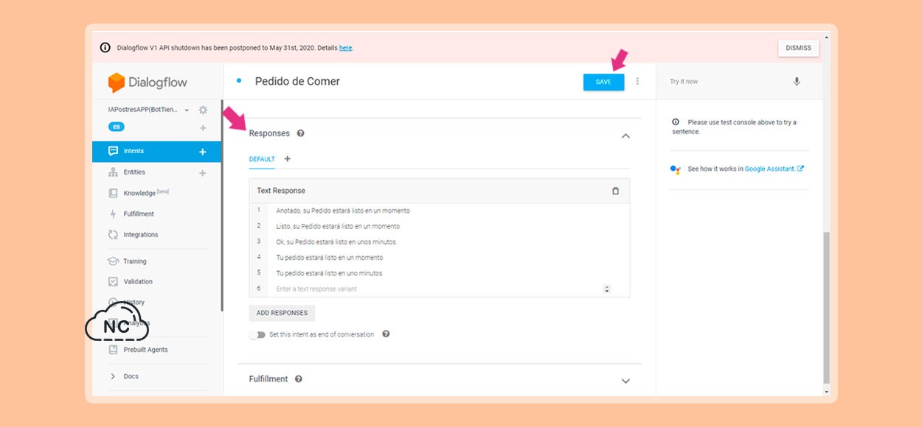Dismiss the API shutdown notice
The width and height of the screenshot is (922, 427).
[x=798, y=48]
